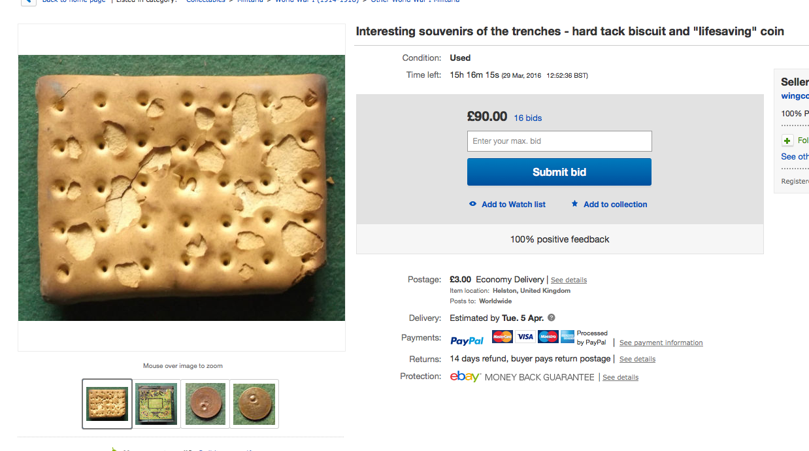Click the American Express card icon

[567, 337]
